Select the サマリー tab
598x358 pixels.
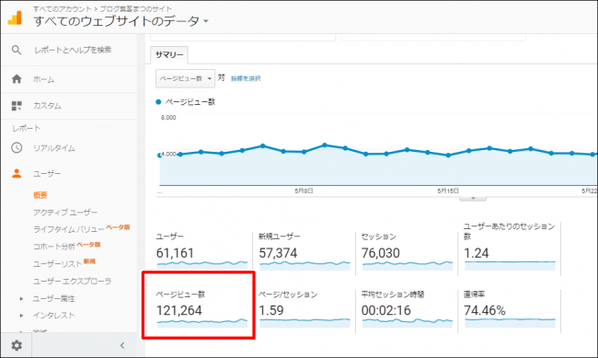[x=169, y=54]
